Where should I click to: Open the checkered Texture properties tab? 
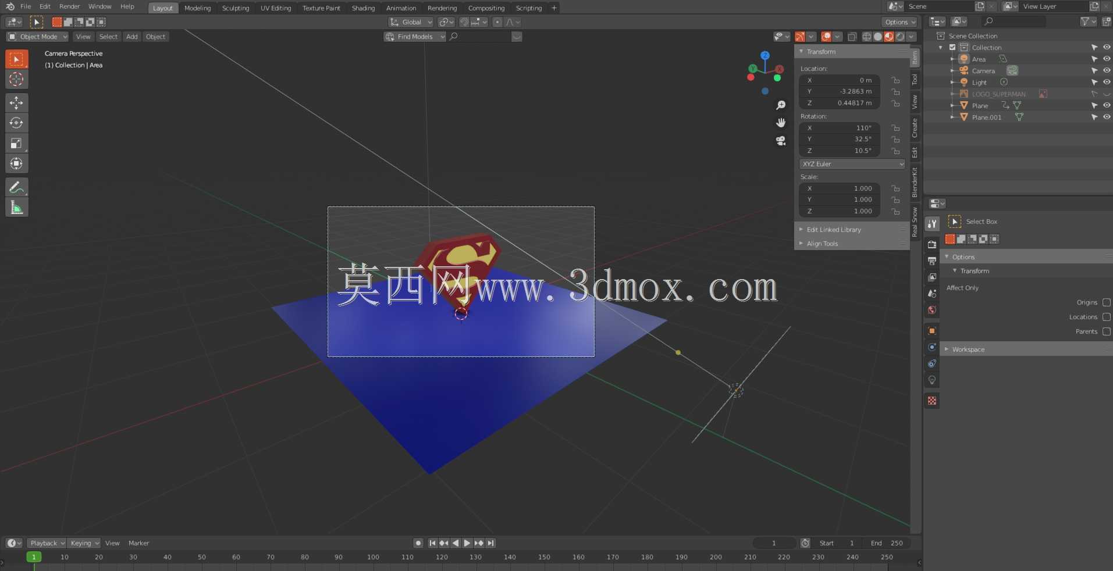pos(932,401)
